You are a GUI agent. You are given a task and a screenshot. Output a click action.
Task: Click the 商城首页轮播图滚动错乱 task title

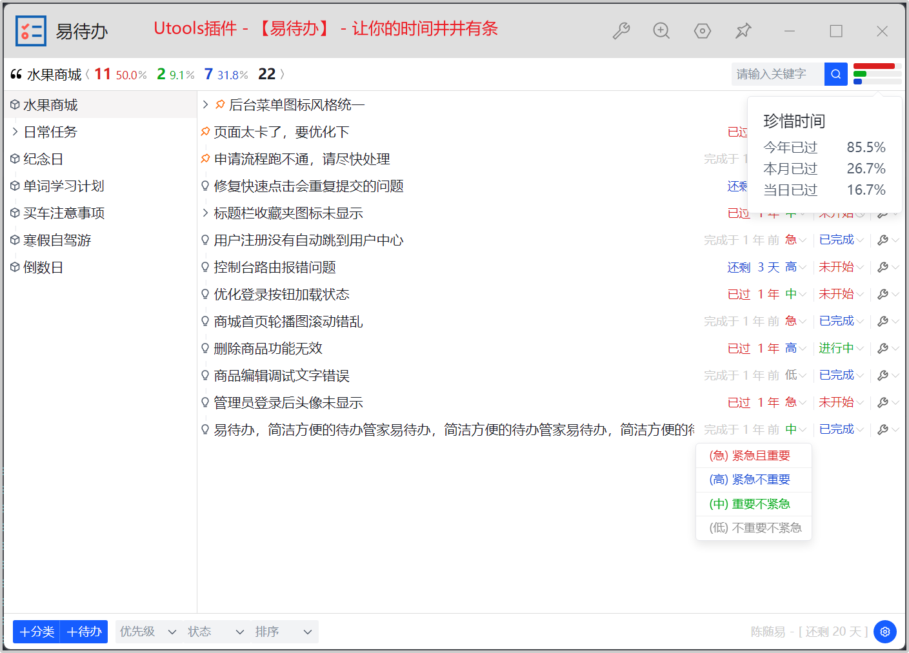click(x=288, y=321)
